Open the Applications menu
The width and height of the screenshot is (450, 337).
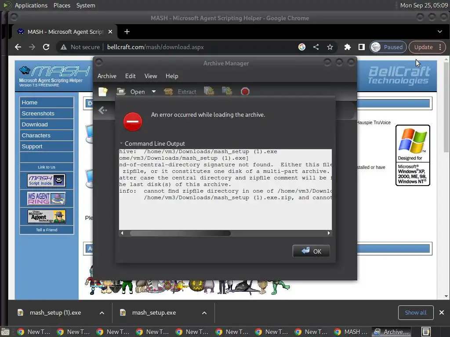click(31, 5)
